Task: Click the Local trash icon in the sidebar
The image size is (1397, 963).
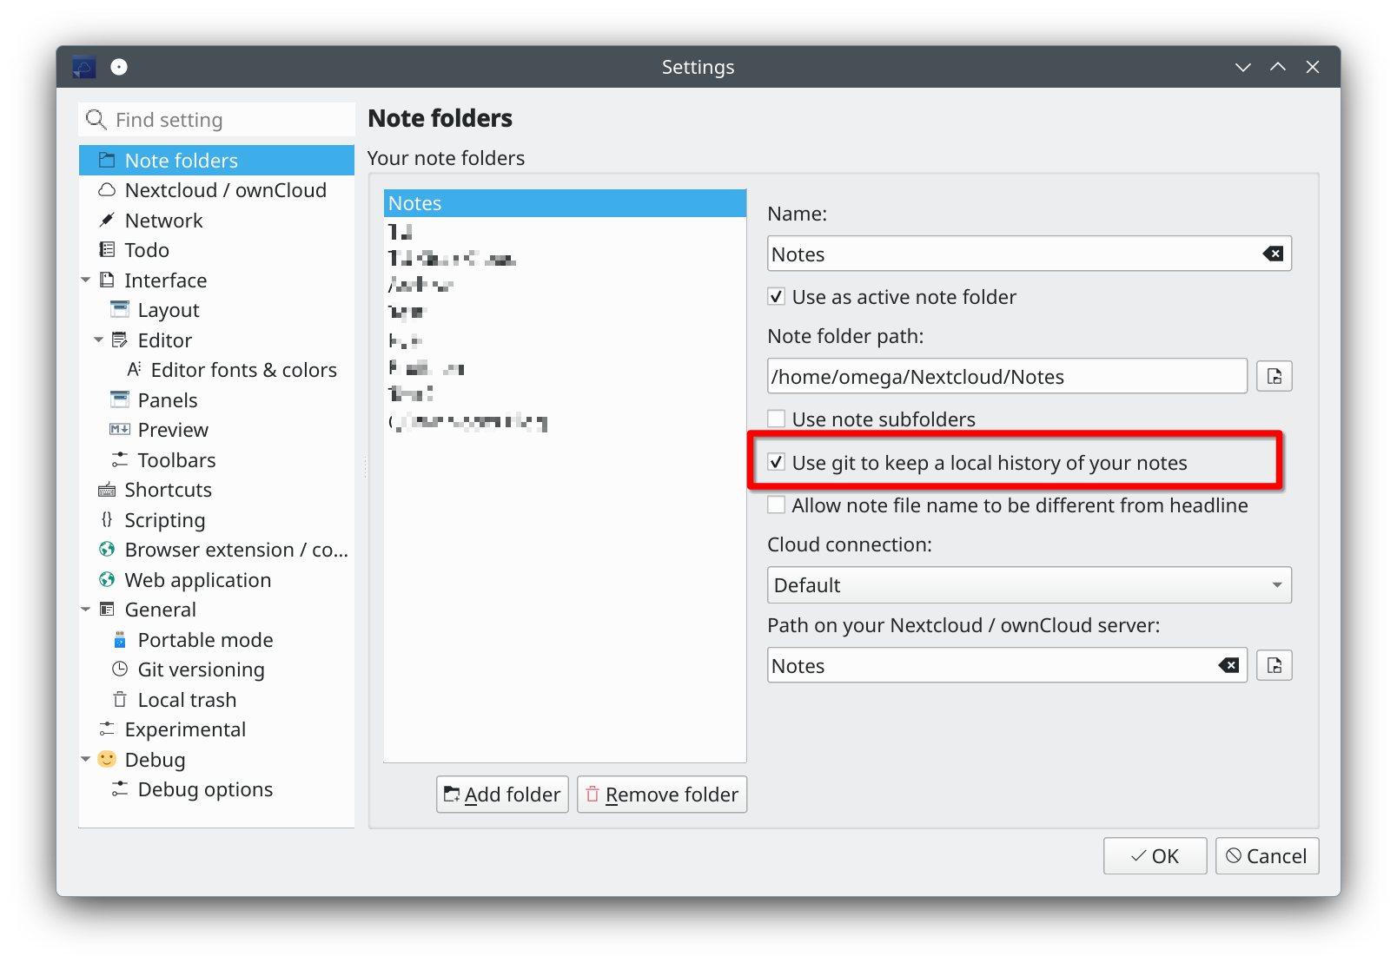Action: point(118,699)
